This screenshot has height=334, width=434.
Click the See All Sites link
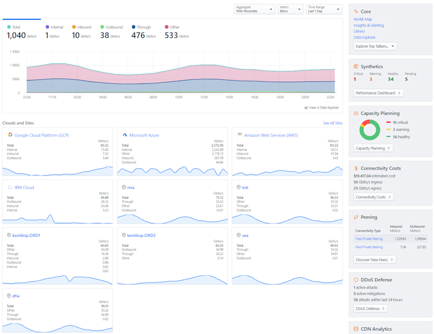(x=333, y=123)
